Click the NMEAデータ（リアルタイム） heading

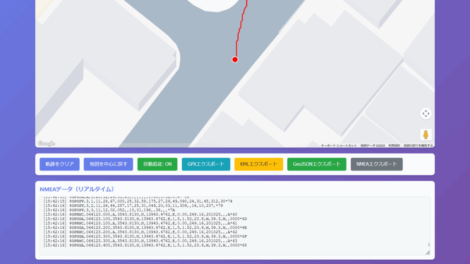pos(77,189)
